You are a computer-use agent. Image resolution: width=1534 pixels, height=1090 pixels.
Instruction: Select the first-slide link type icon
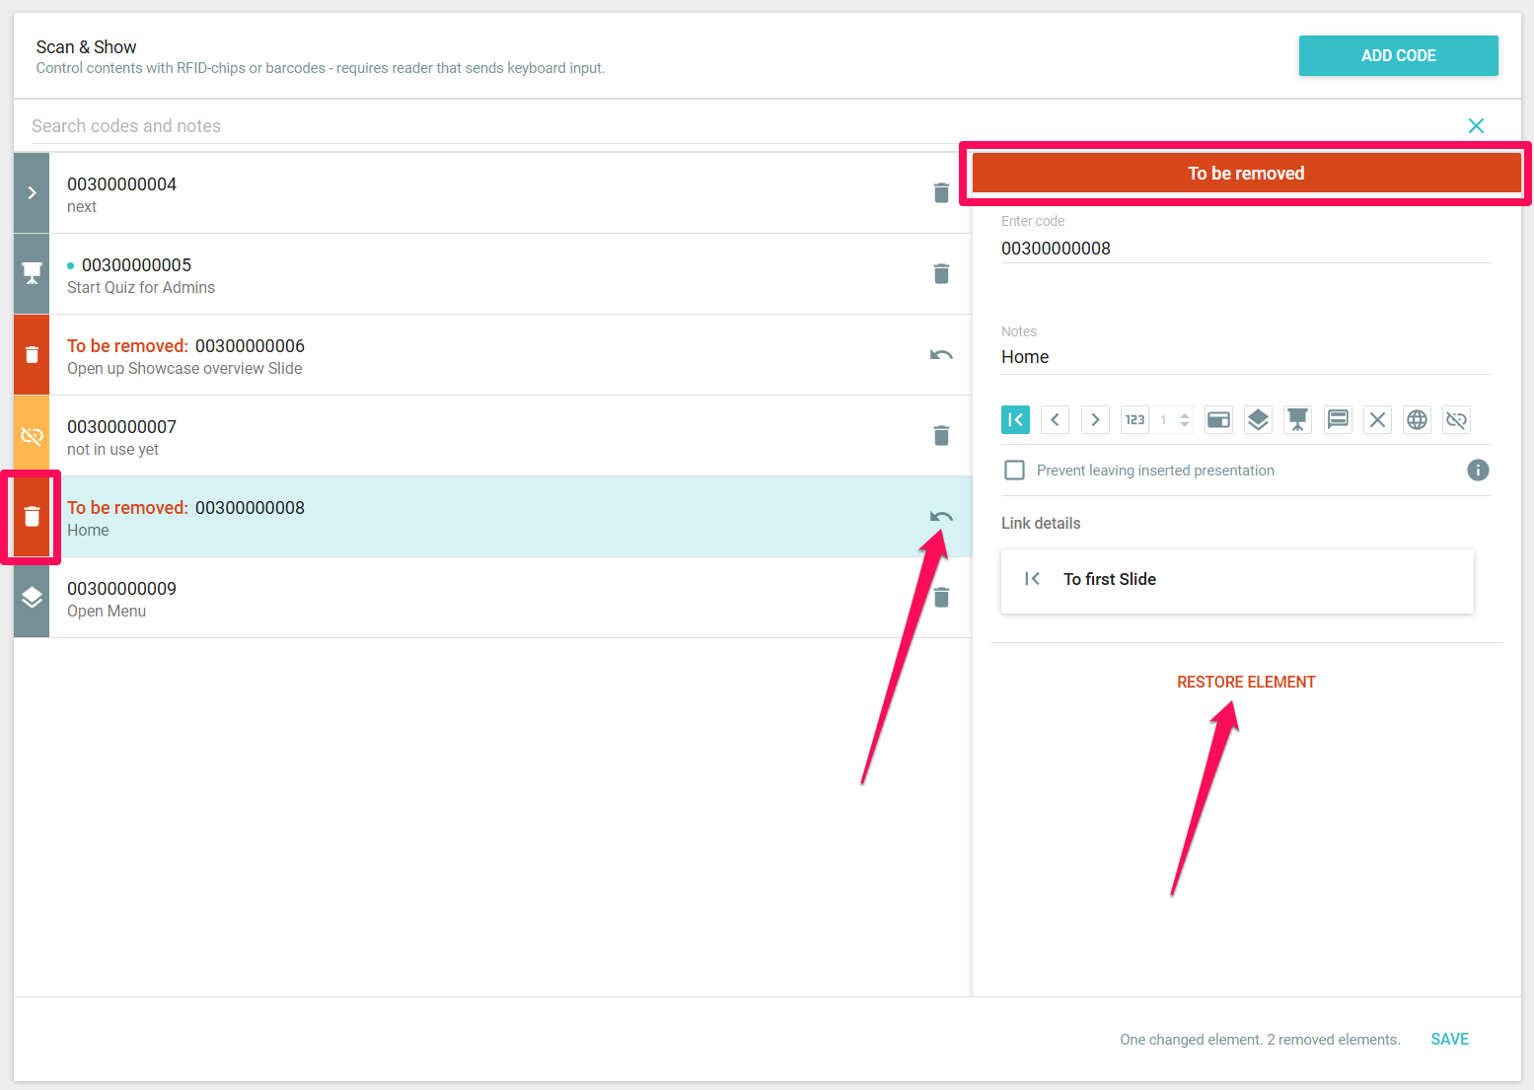[x=1015, y=420]
